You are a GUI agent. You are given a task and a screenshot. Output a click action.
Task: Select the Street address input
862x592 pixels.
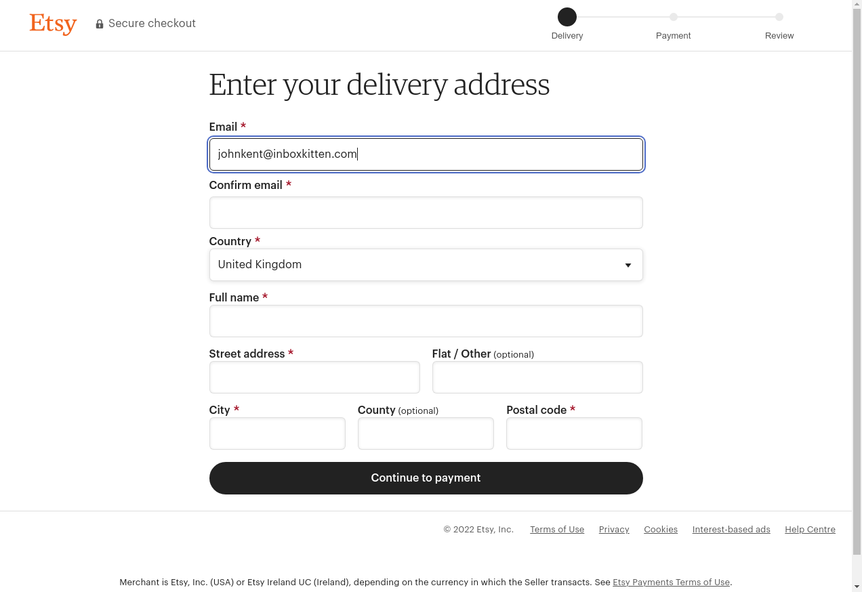click(314, 377)
